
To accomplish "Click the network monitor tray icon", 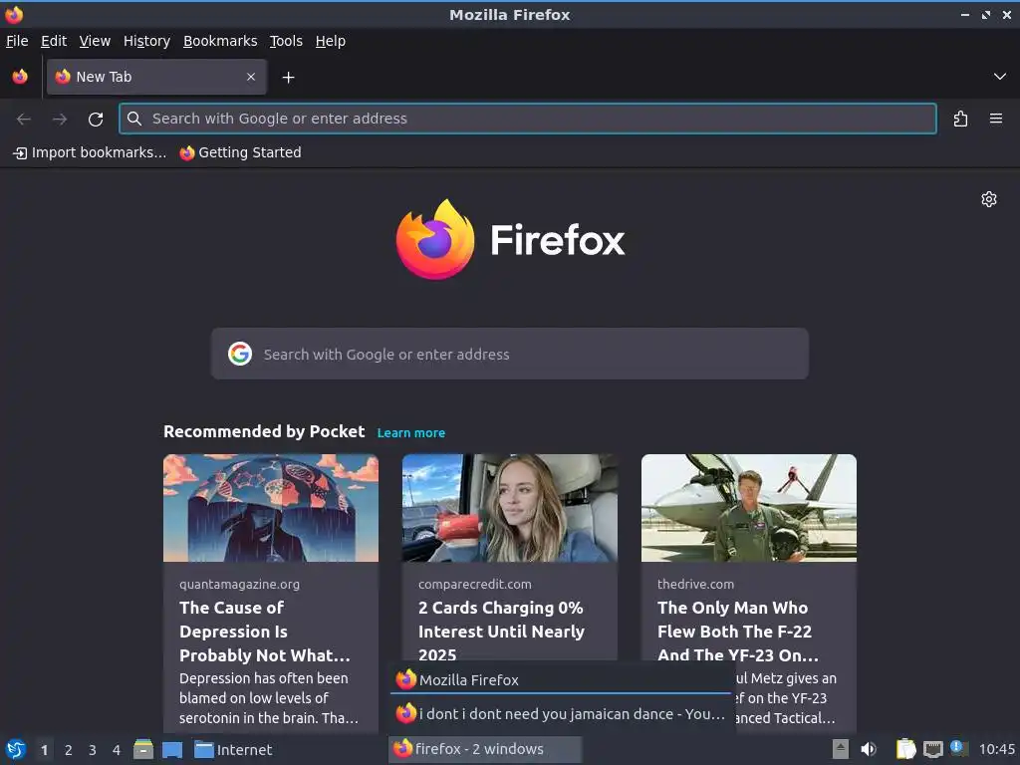I will [x=932, y=749].
